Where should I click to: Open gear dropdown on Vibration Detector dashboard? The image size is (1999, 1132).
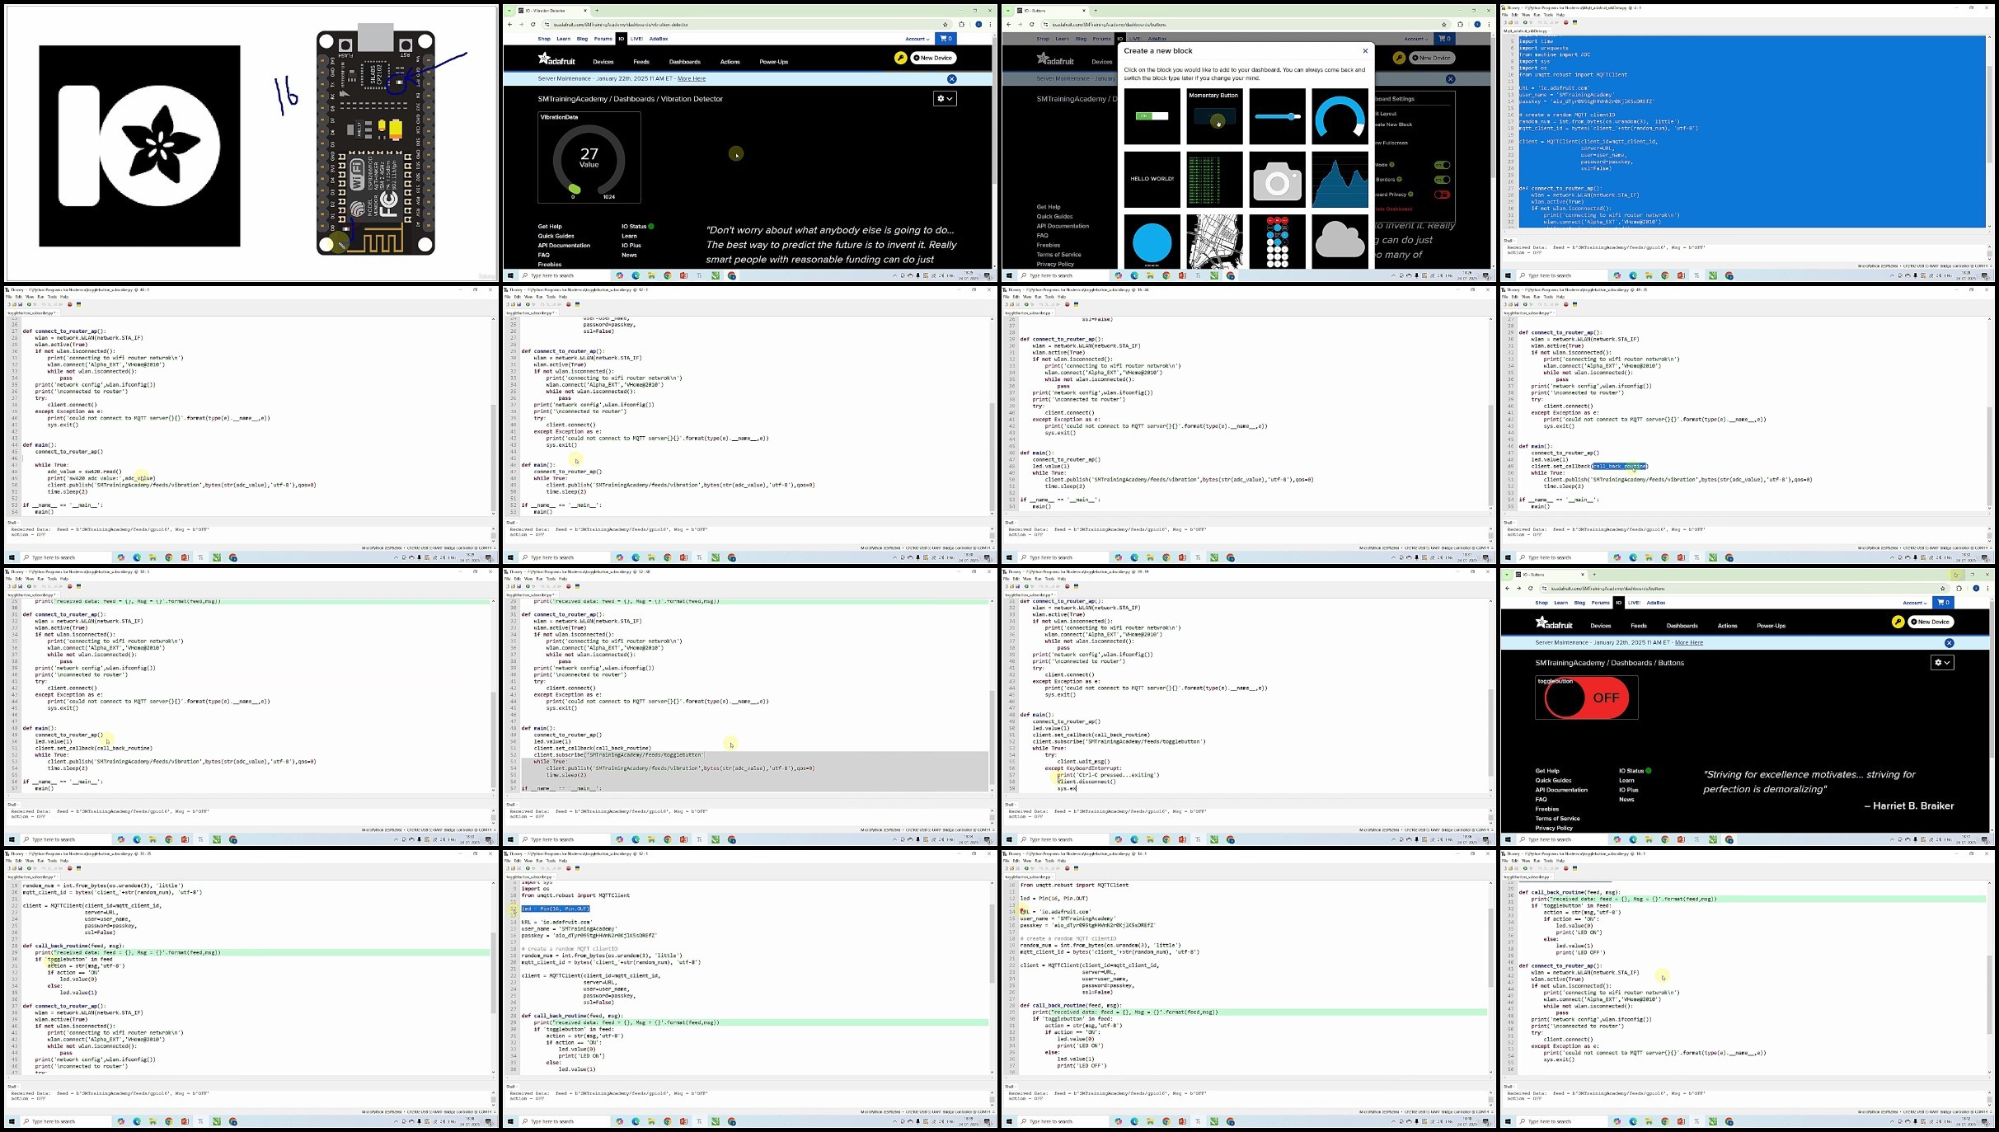pyautogui.click(x=945, y=98)
